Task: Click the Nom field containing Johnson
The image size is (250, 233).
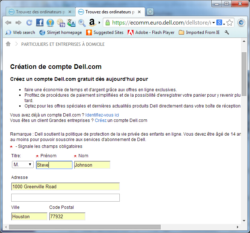Action: click(x=92, y=165)
